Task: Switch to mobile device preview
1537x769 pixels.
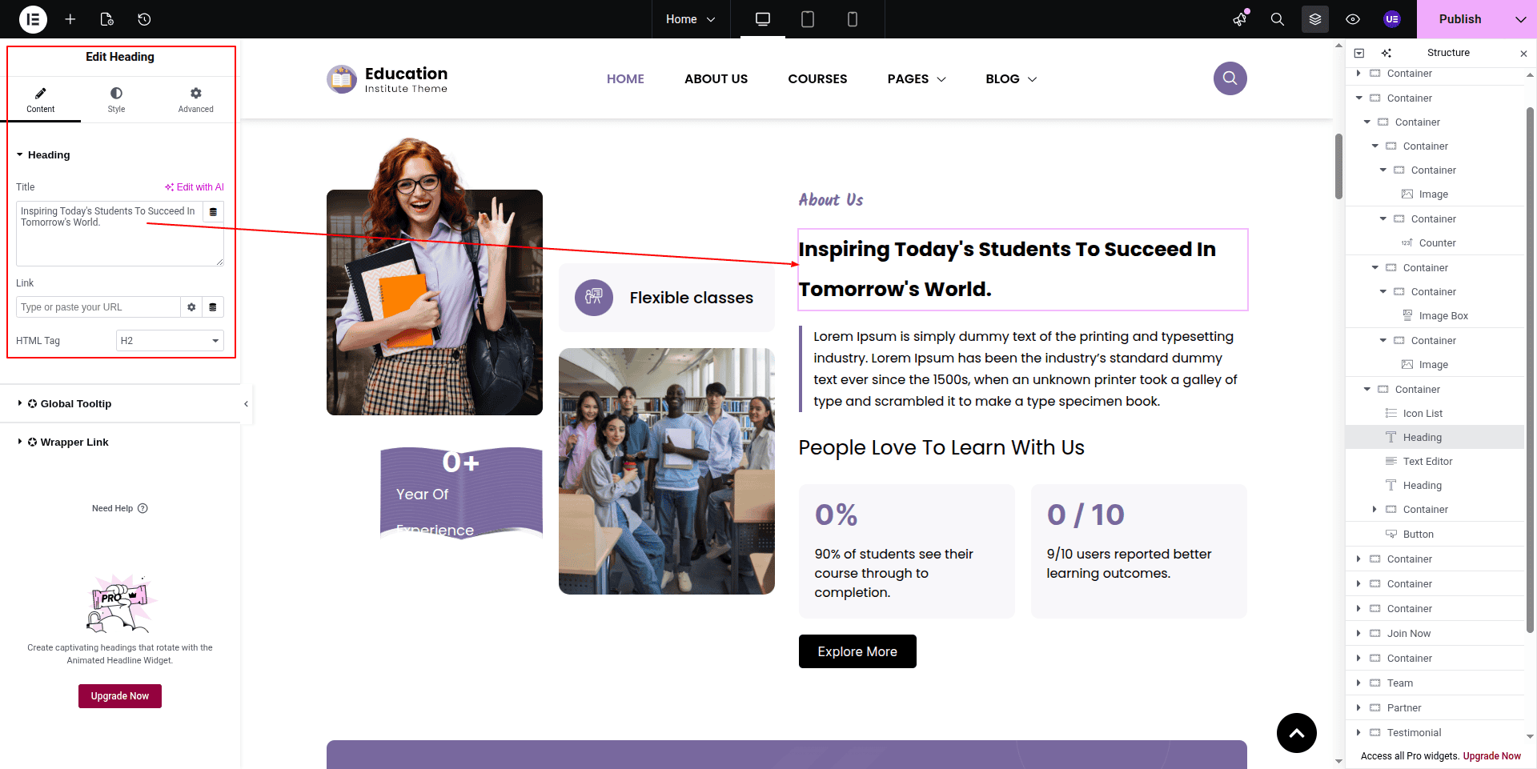Action: (853, 19)
